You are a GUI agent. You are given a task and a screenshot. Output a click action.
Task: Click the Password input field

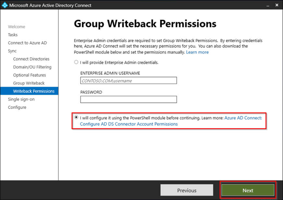129,100
